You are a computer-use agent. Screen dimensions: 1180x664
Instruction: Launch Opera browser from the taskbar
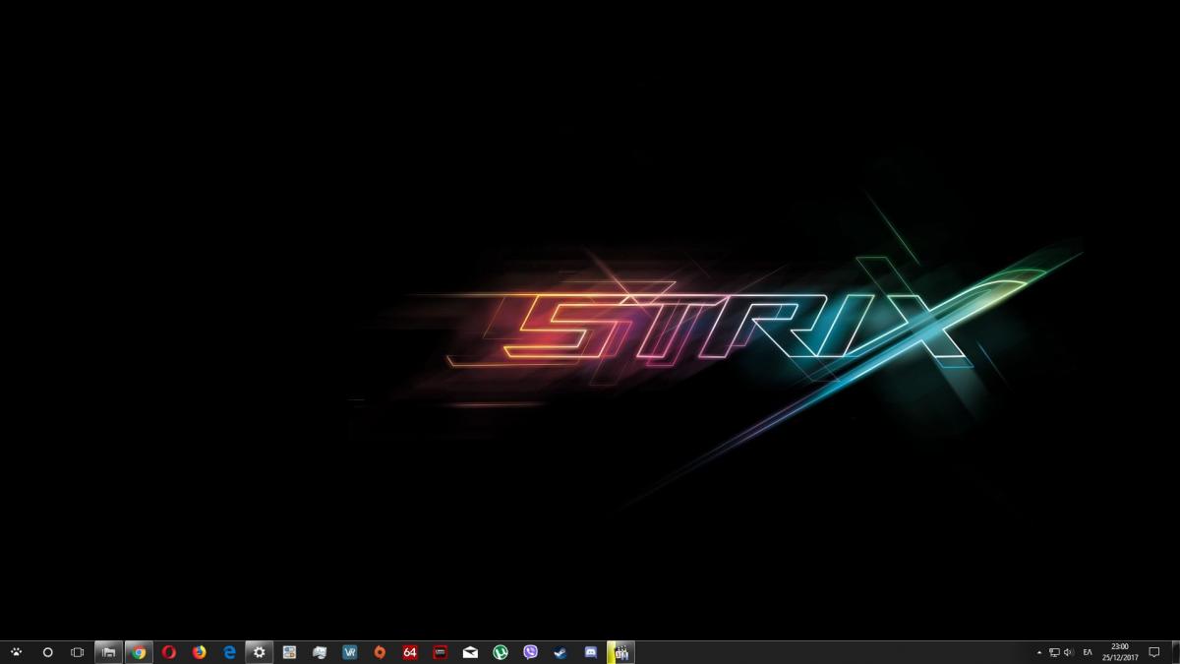point(169,652)
